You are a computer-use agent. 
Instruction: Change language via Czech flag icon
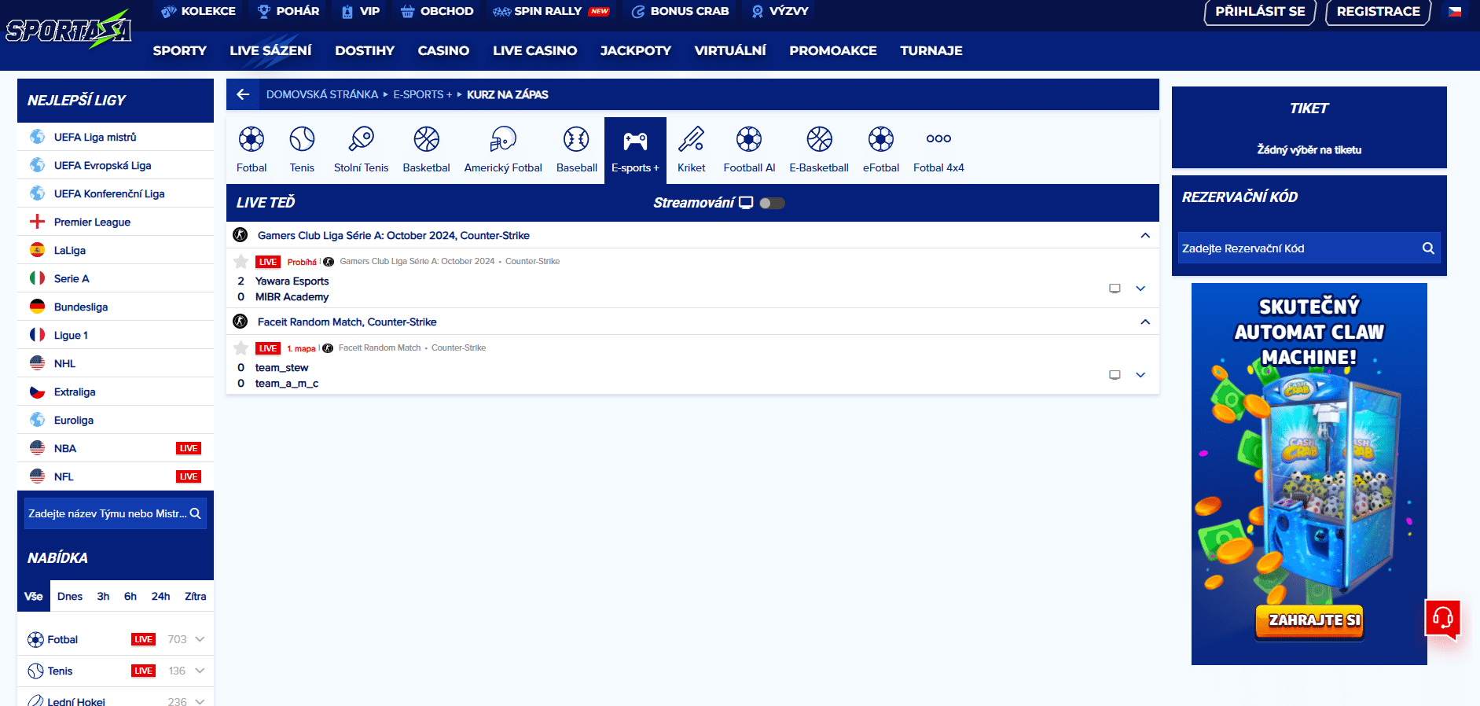pos(1455,12)
